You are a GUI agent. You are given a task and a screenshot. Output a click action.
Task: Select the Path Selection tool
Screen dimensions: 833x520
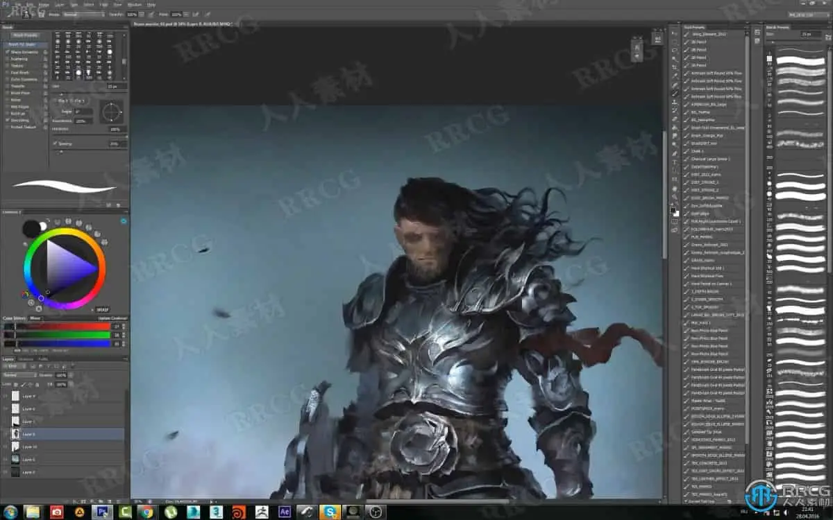click(675, 171)
